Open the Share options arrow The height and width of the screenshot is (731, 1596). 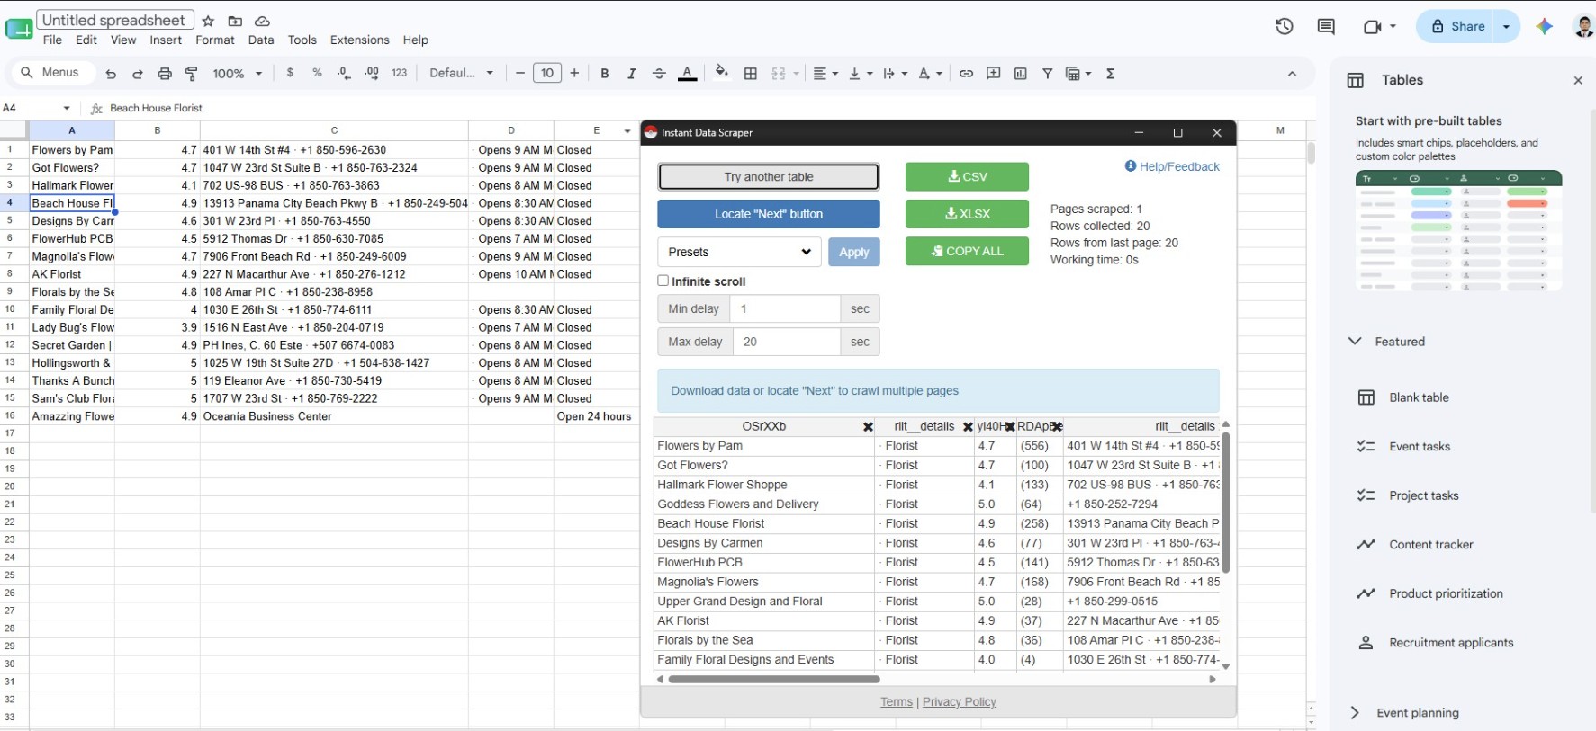[x=1506, y=27]
